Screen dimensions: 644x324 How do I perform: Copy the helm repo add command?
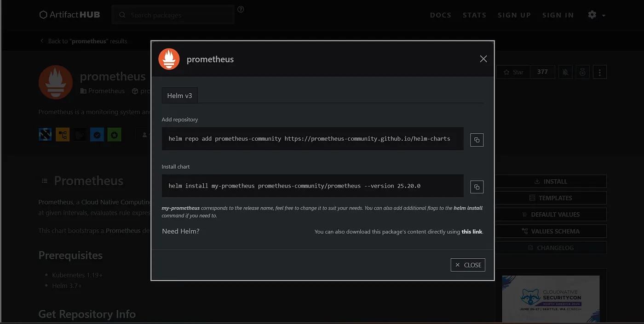(x=477, y=140)
